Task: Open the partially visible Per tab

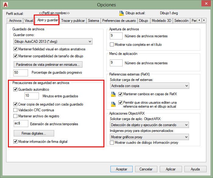Action: (x=194, y=21)
